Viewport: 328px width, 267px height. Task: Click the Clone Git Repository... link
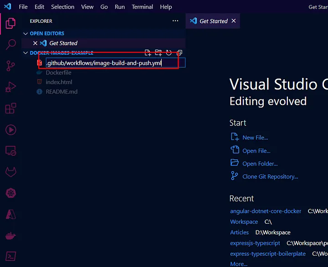(x=270, y=176)
